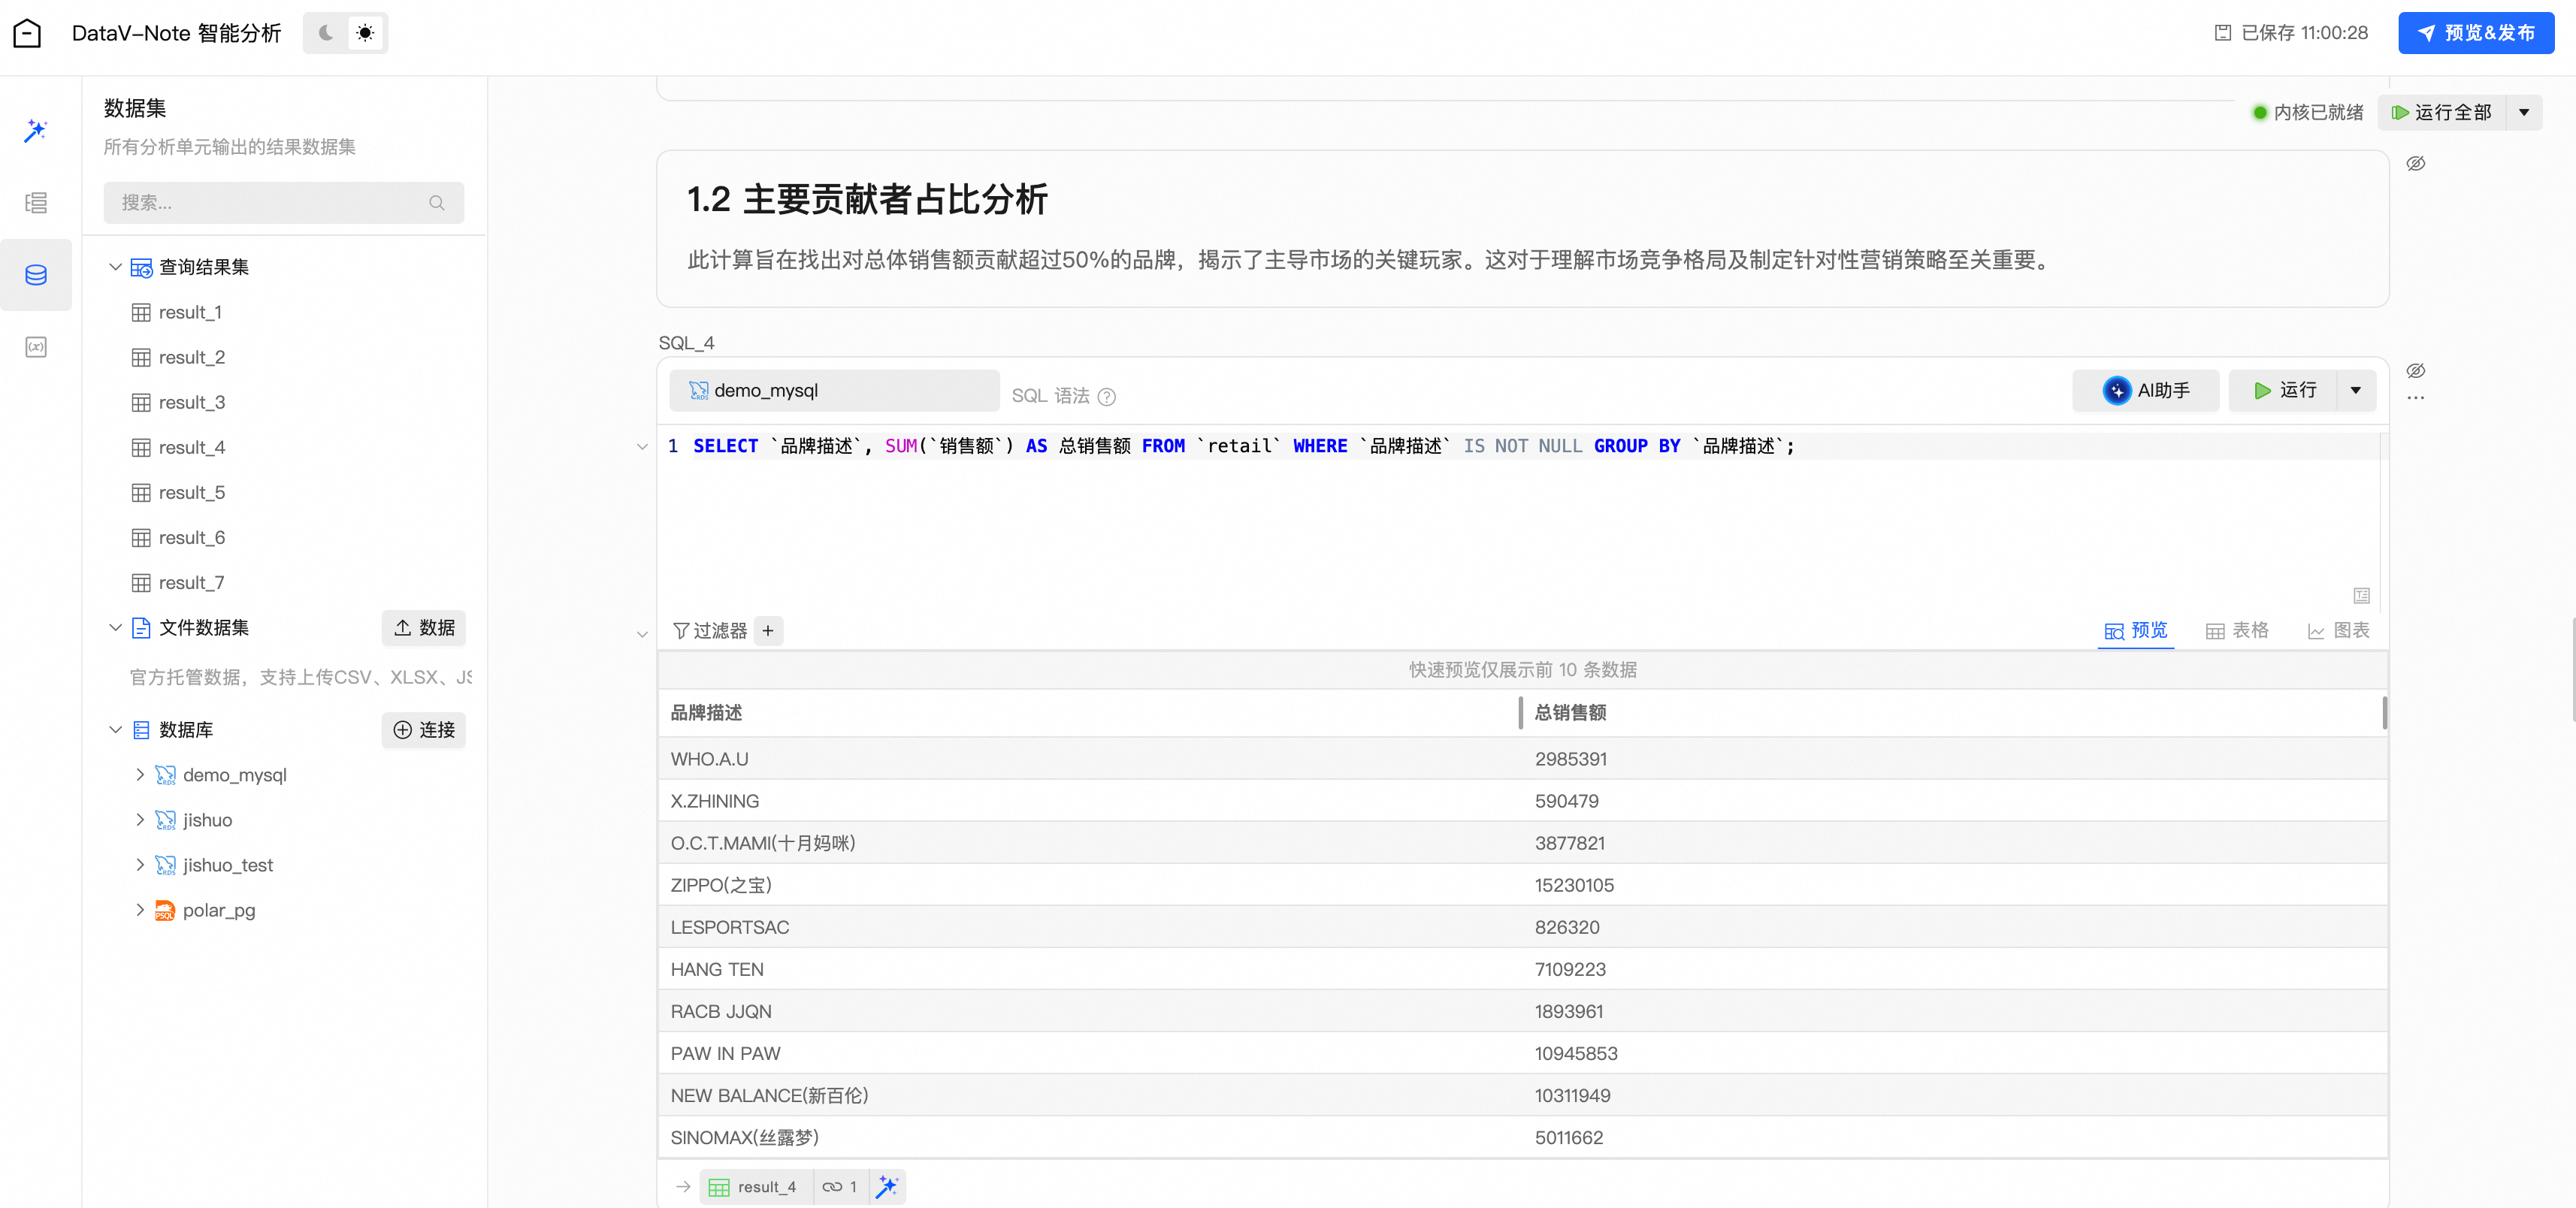
Task: Switch to the 表格 view tab
Action: (2236, 630)
